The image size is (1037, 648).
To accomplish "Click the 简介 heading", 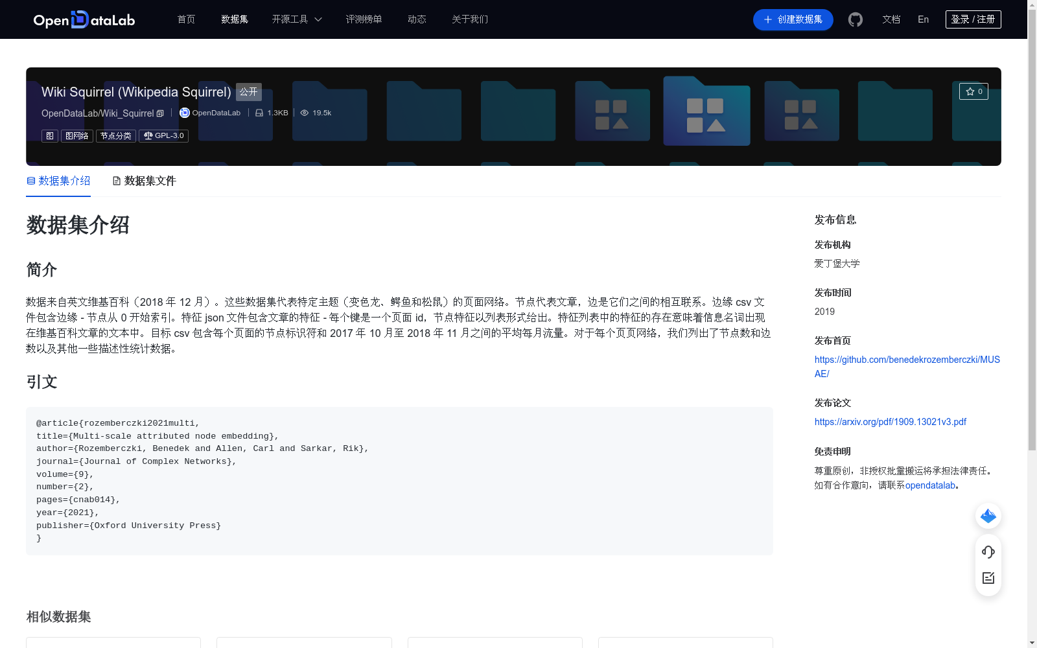I will 41,270.
